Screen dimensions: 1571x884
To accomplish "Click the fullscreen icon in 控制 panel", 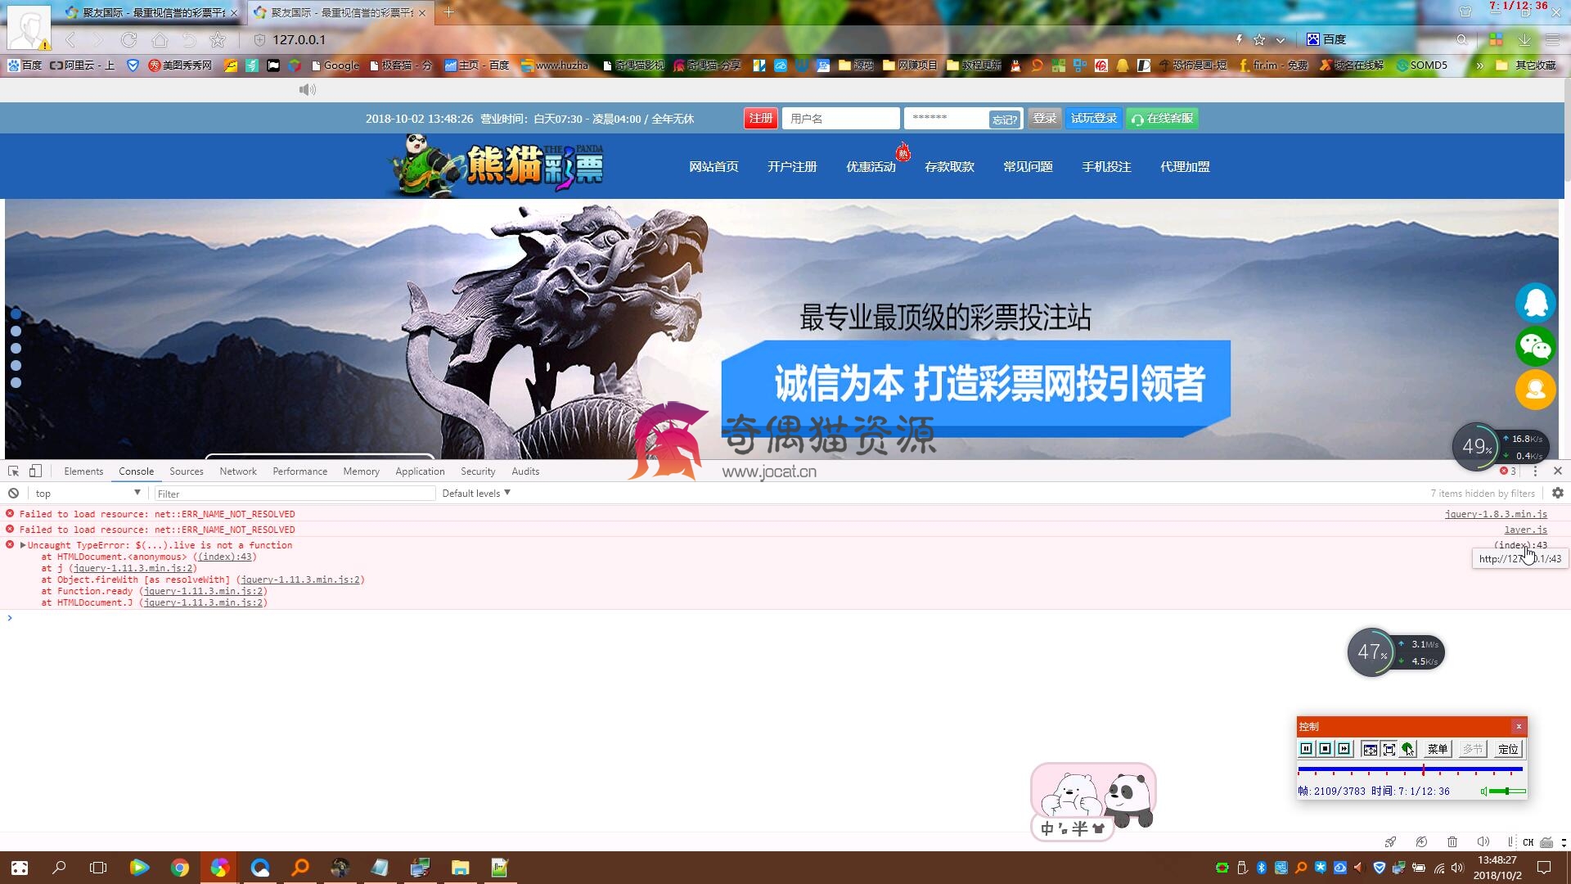I will (1389, 749).
